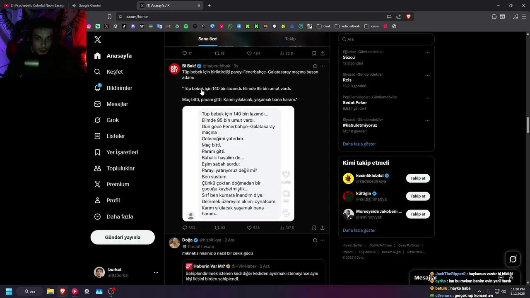Switch to 2h Psychedelic Colorful Neon tab
The height and width of the screenshot is (298, 530).
[x=34, y=5]
